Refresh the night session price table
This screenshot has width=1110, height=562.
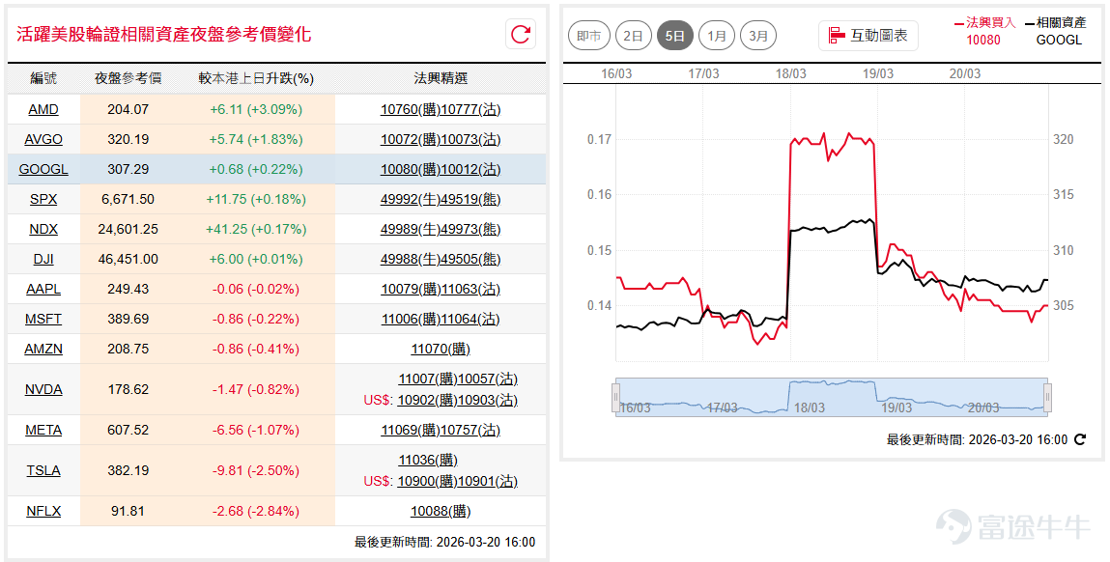(521, 34)
